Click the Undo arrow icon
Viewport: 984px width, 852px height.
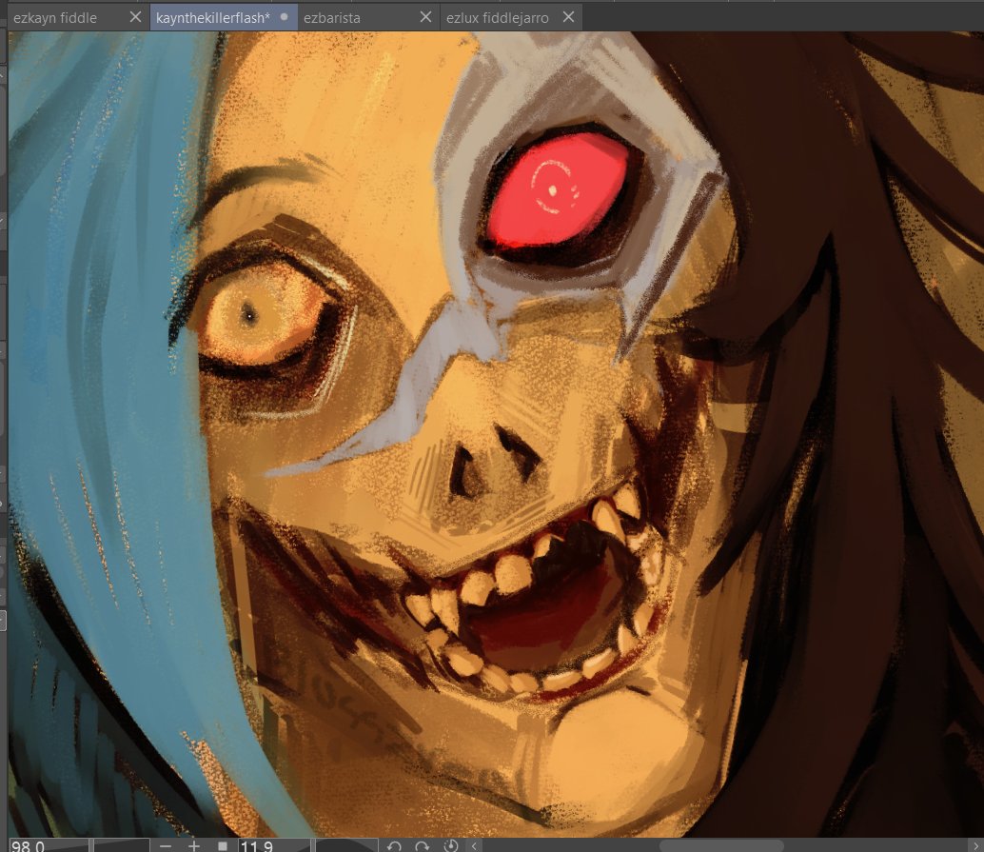[x=393, y=846]
